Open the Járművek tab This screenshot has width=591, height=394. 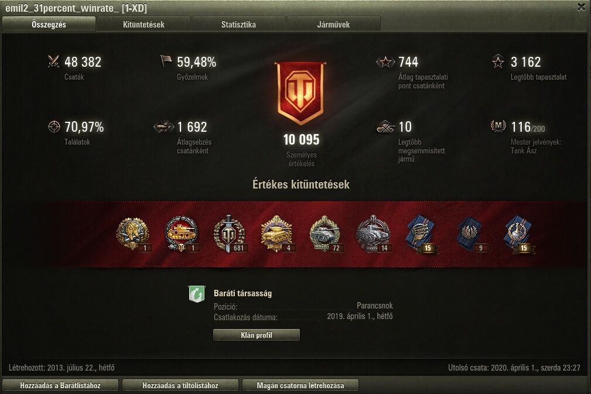pos(333,25)
